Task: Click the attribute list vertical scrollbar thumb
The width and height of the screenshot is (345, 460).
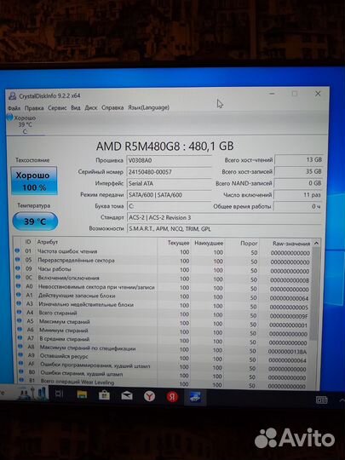Action: pyautogui.click(x=314, y=293)
